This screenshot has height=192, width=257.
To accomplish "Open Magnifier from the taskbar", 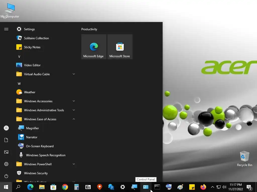I will 134,187.
